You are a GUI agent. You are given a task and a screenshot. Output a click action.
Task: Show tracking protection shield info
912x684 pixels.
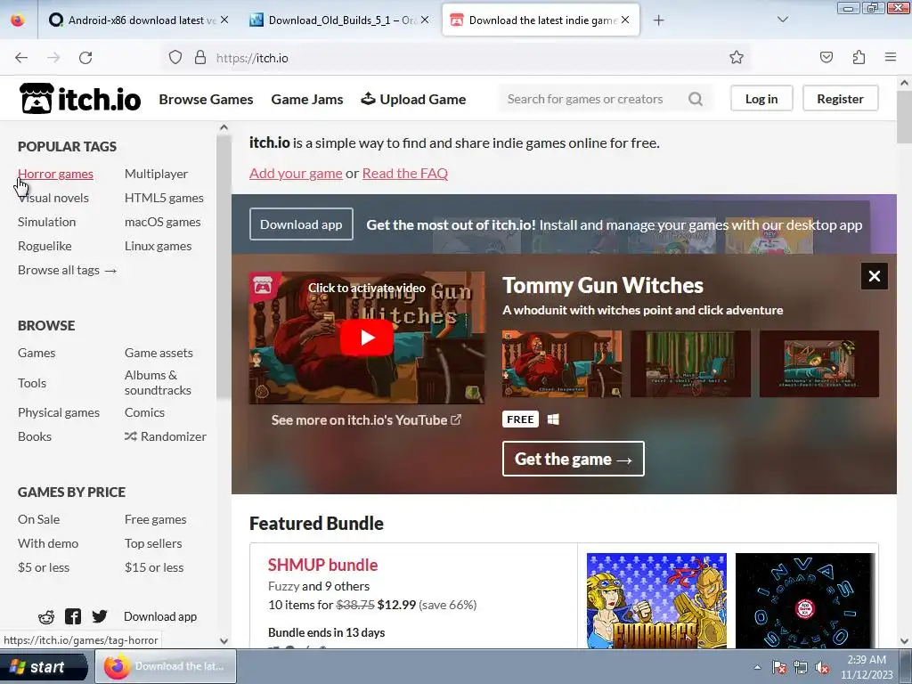[175, 58]
